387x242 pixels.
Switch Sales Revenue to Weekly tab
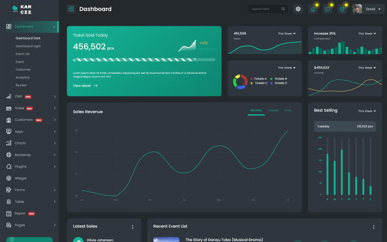click(273, 111)
